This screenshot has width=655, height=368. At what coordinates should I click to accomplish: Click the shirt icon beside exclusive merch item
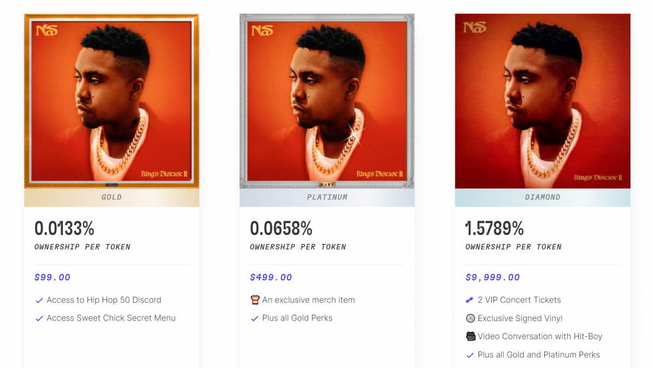point(255,300)
